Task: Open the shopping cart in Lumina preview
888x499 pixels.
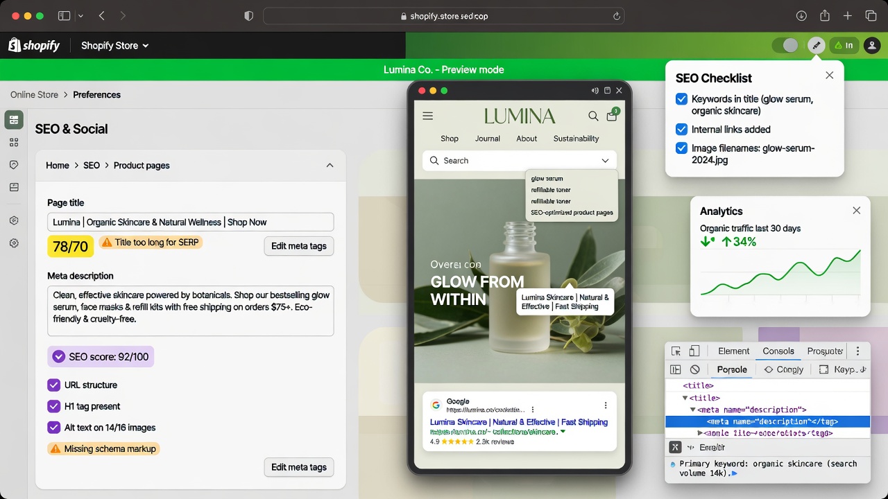Action: (611, 116)
